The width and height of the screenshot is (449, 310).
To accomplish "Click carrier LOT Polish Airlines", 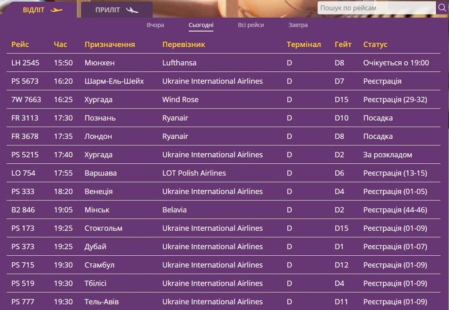I will [194, 173].
